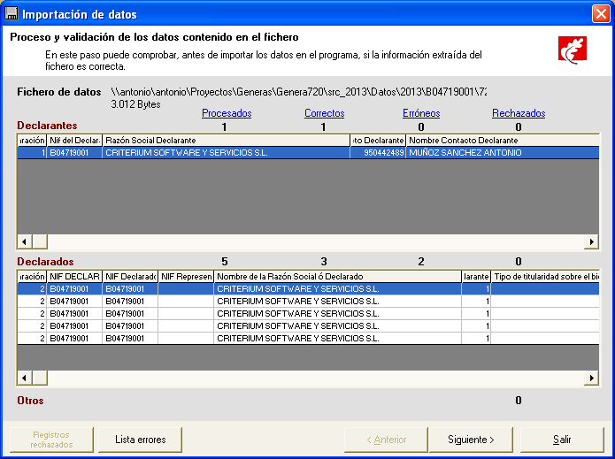Click Declarados horizontal scrollbar thumb

40,378
